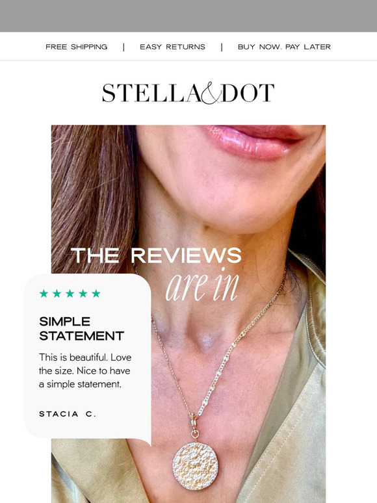
Task: Click the ampersand in the logo
Action: pos(211,93)
